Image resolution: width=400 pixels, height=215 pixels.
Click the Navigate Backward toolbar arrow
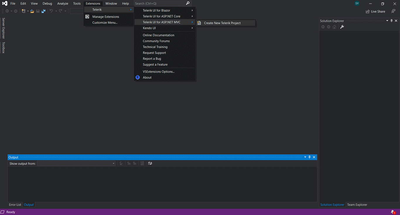(7, 11)
